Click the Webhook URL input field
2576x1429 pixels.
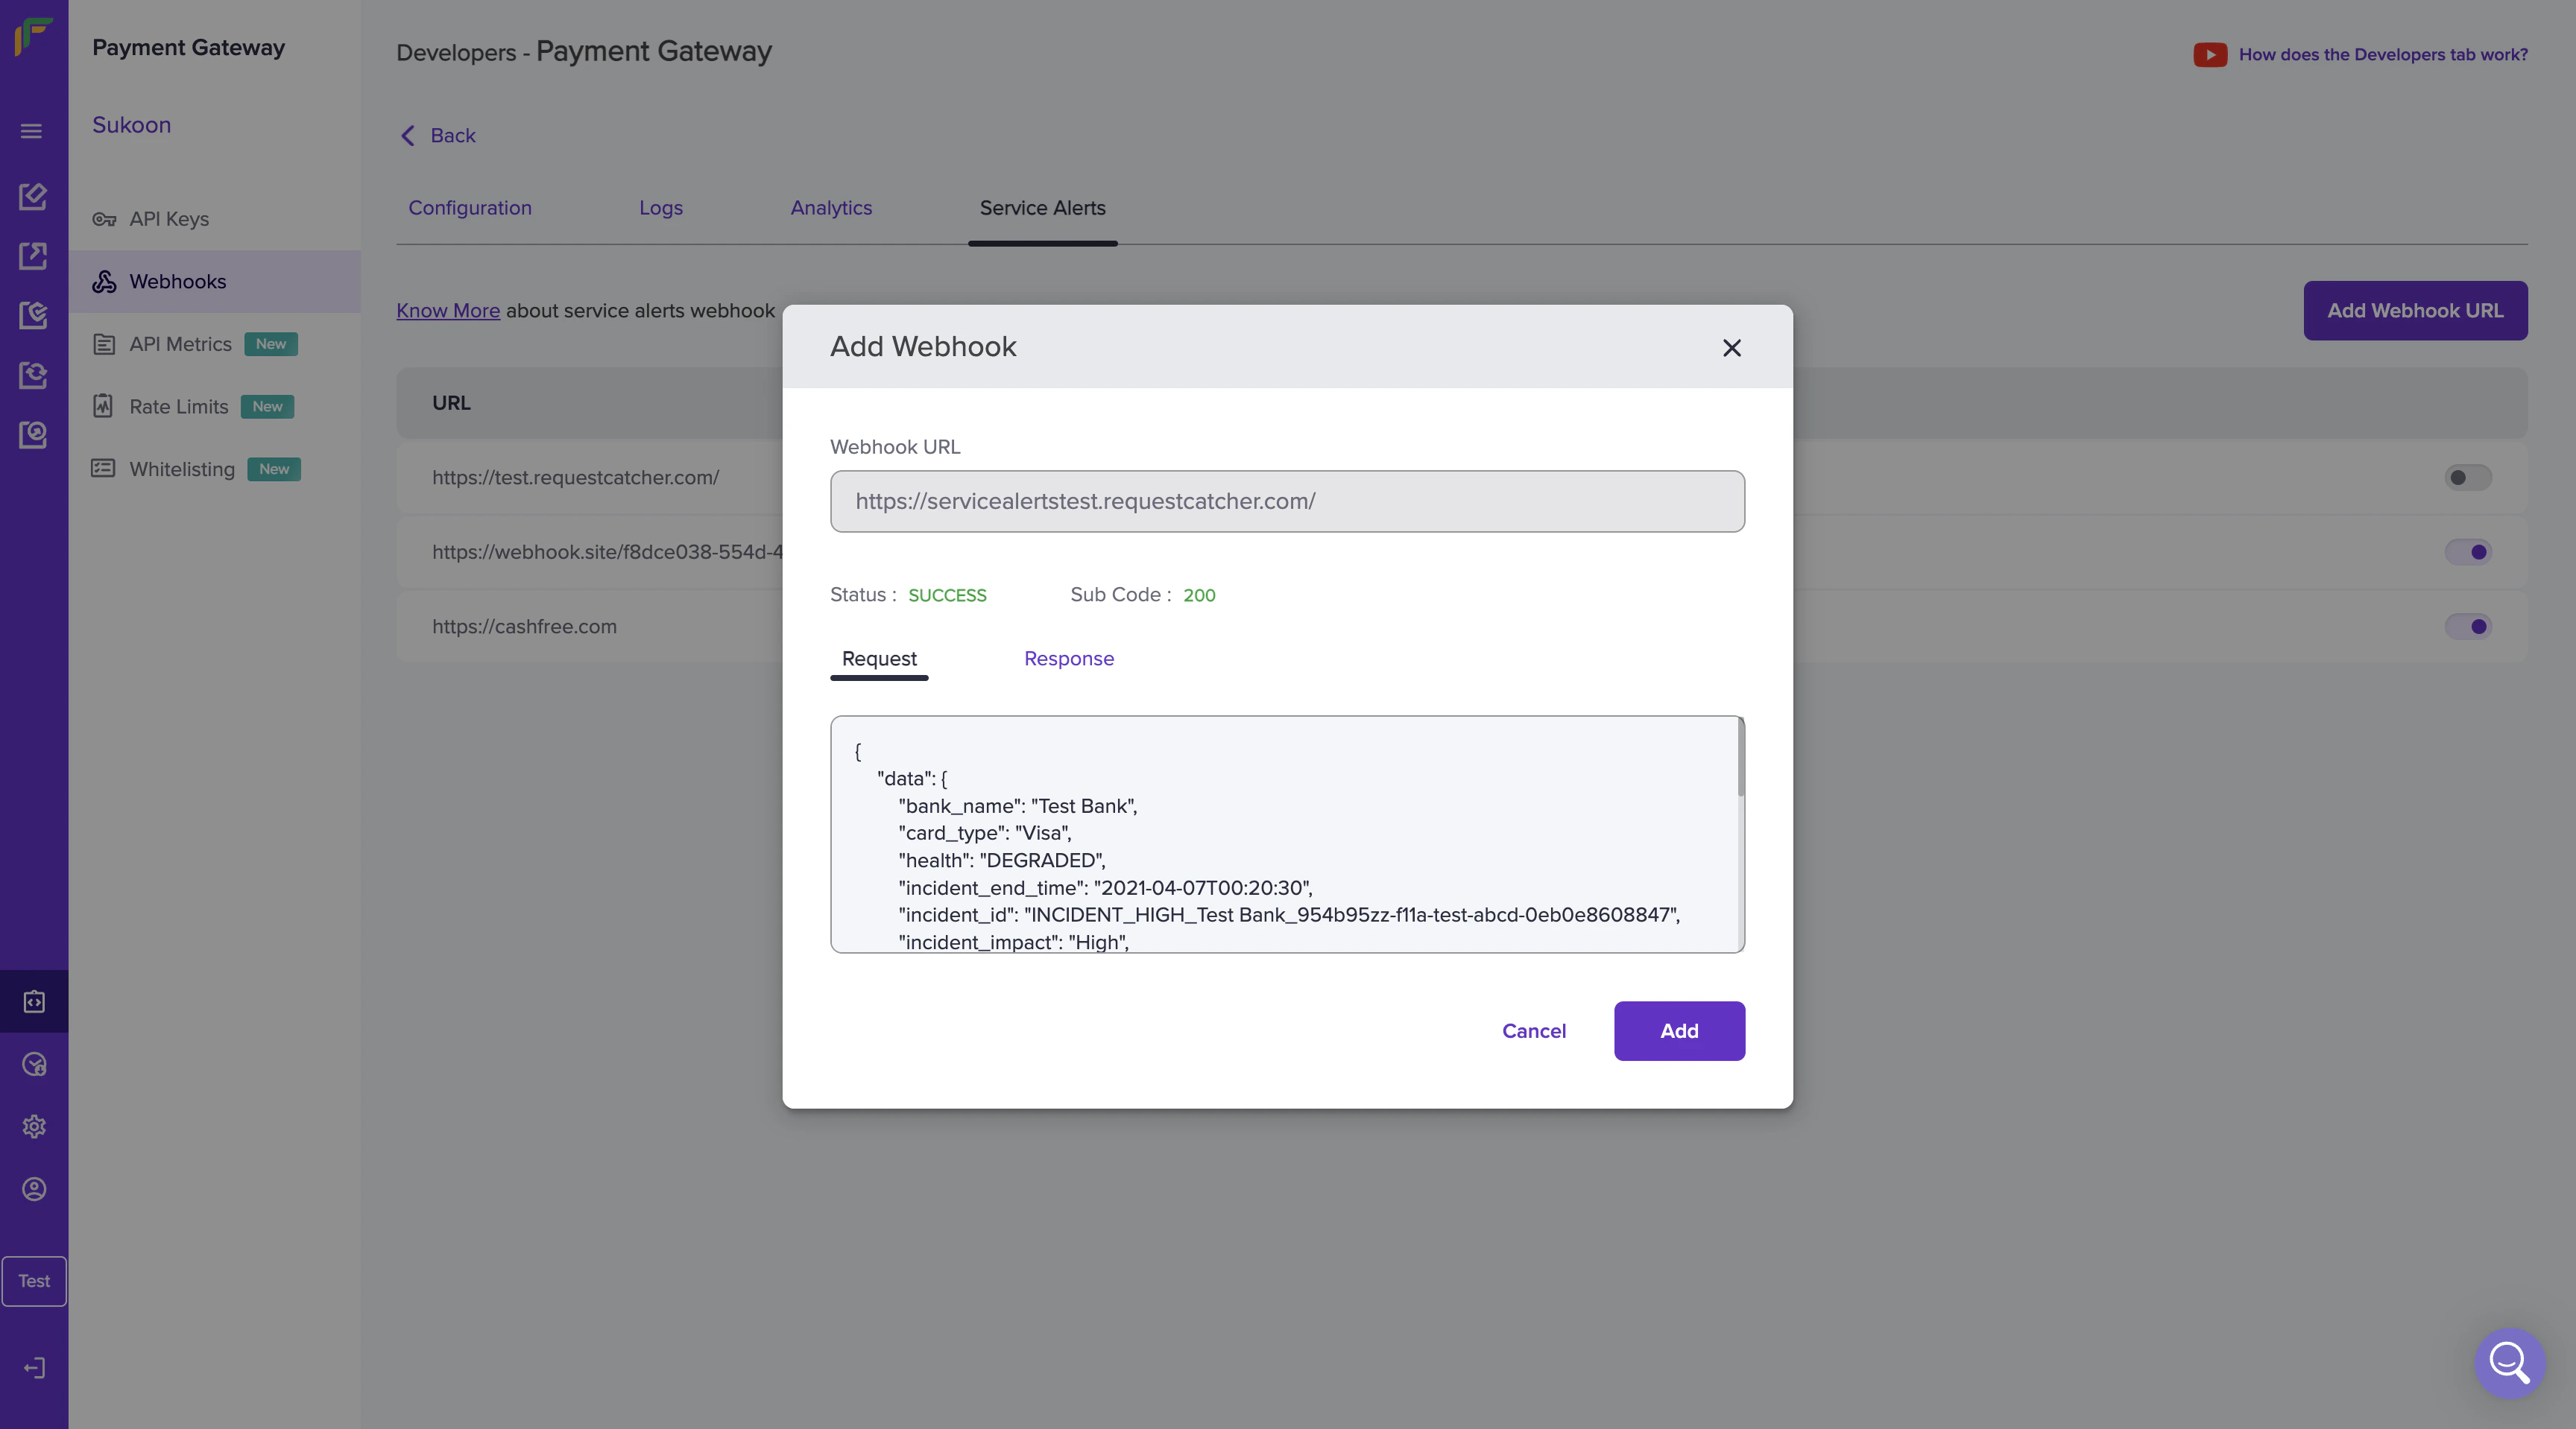pyautogui.click(x=1287, y=501)
